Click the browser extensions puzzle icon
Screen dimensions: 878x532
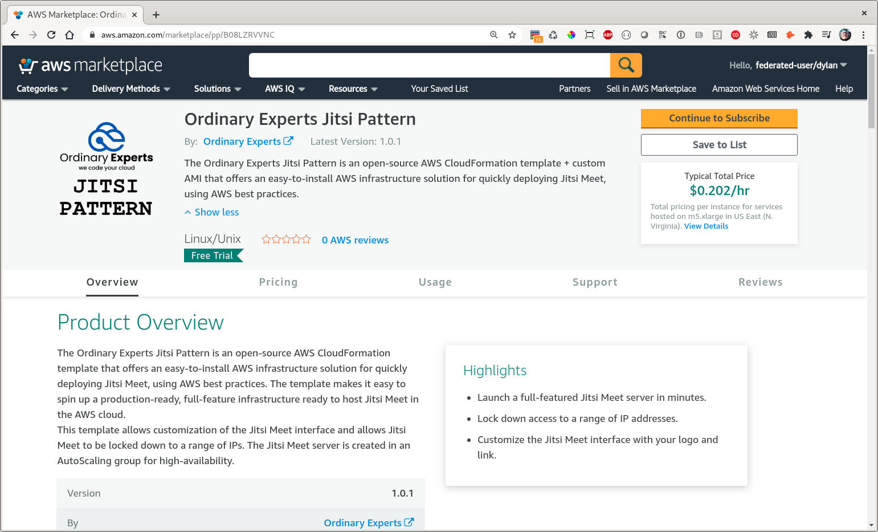coord(808,35)
